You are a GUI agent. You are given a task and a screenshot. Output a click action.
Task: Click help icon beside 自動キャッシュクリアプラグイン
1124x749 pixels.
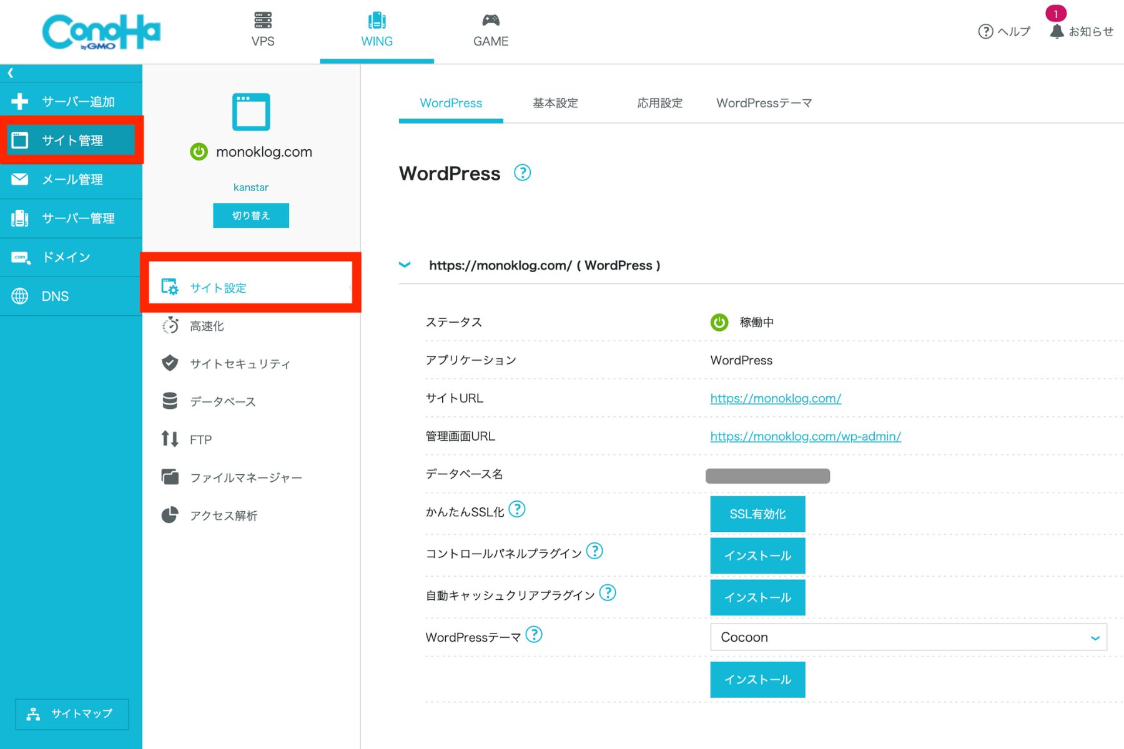[608, 592]
